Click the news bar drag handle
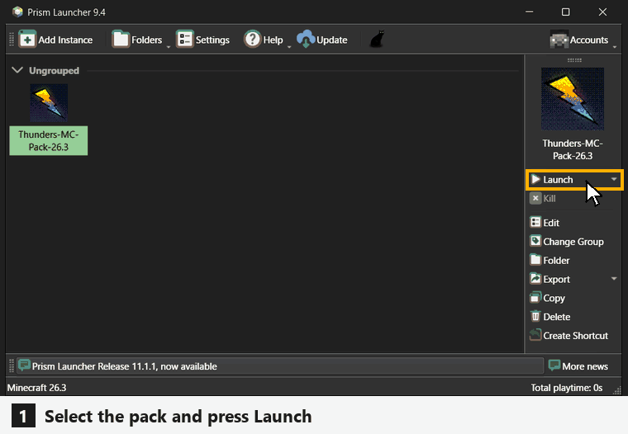The width and height of the screenshot is (628, 434). [12, 366]
